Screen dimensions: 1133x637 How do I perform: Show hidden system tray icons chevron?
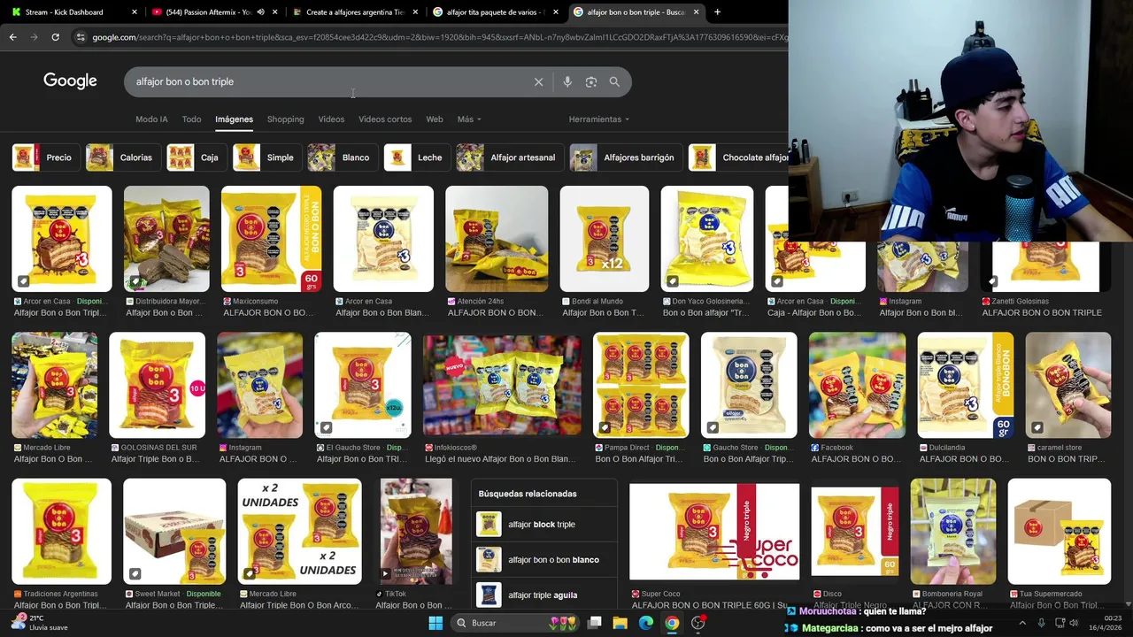[x=1022, y=623]
